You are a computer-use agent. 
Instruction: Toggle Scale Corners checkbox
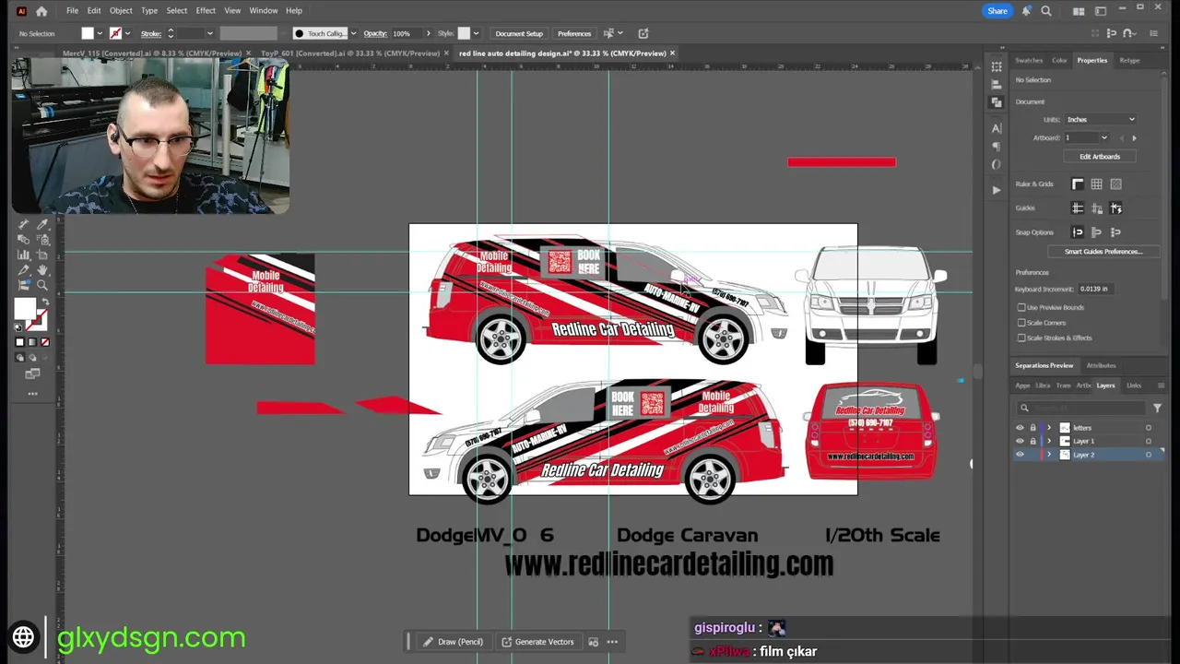coord(1021,323)
